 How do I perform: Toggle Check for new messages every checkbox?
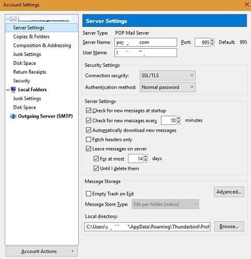[x=88, y=120]
